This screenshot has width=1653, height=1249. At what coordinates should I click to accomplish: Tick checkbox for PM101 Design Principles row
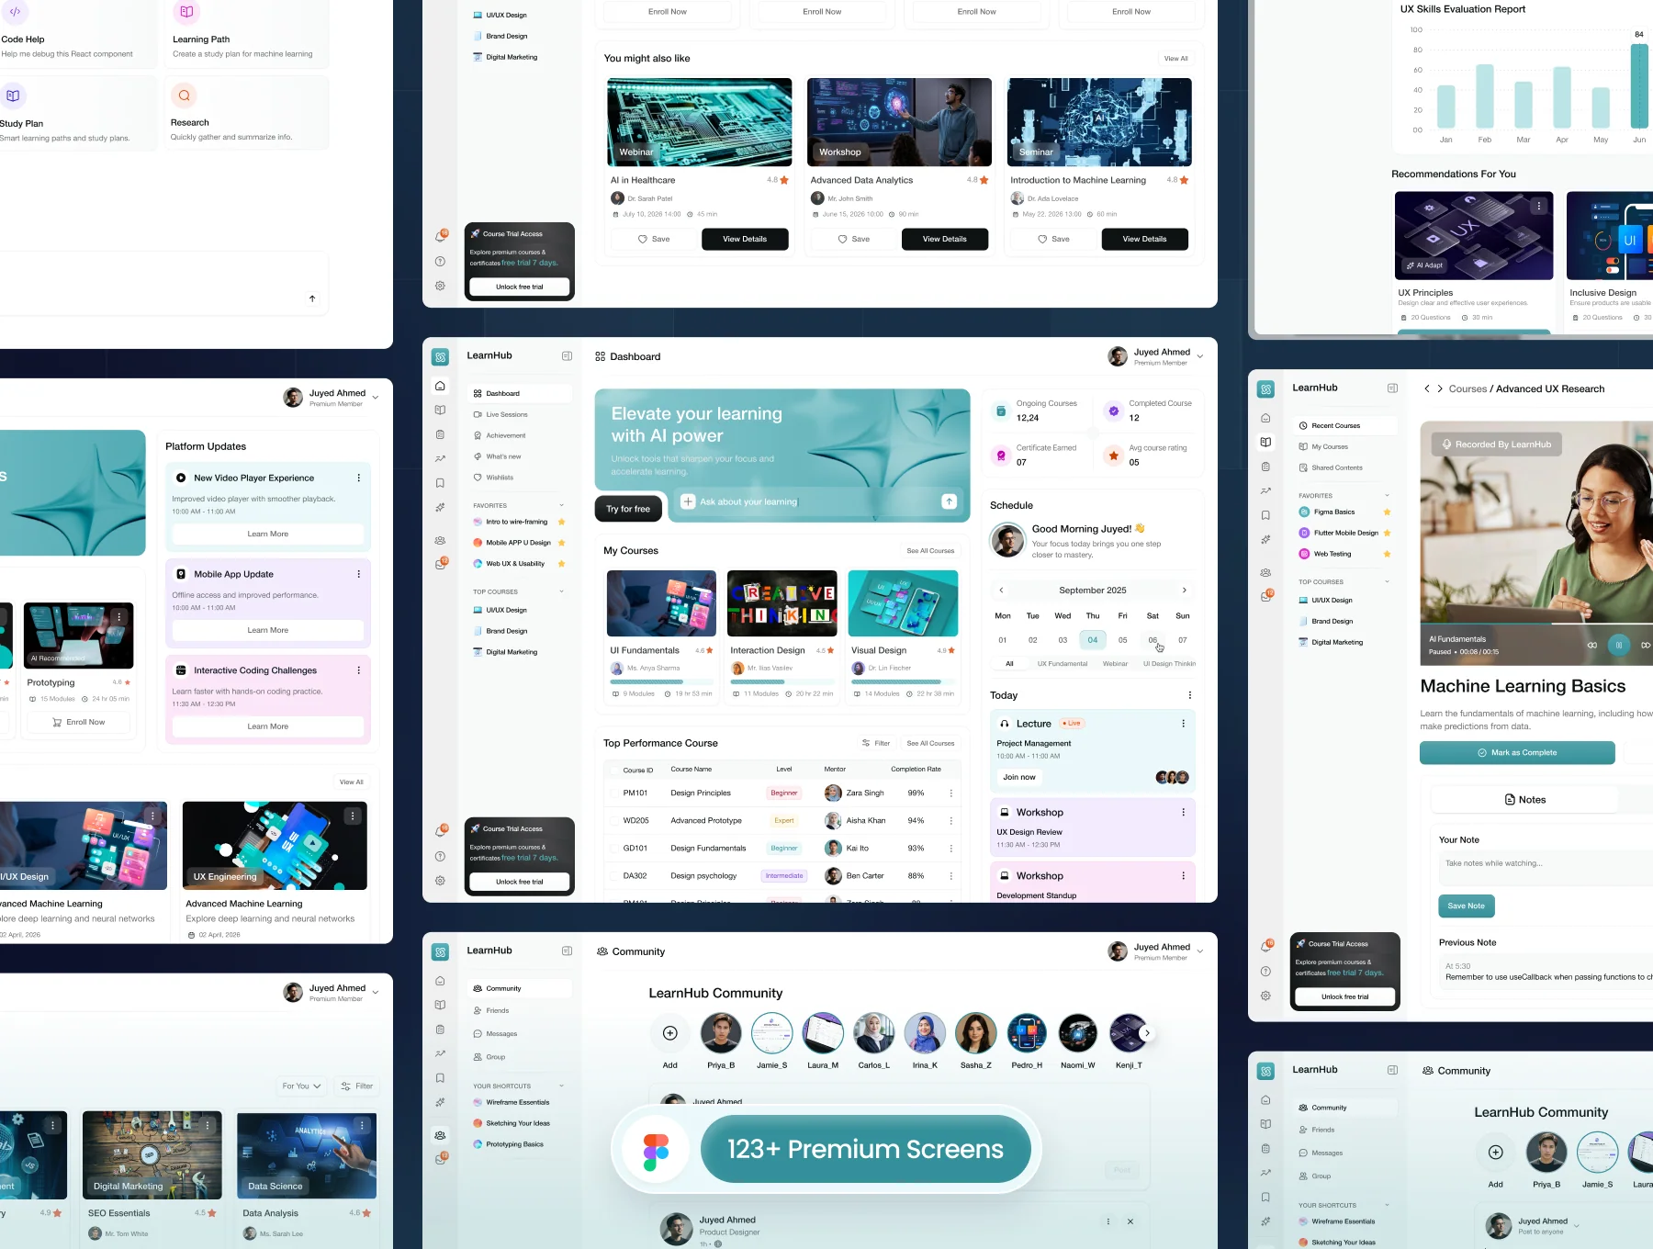tap(614, 793)
